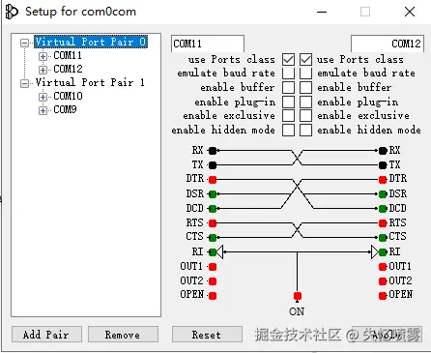Click the right RI inverter triangle
431x353 pixels.
[x=375, y=252]
